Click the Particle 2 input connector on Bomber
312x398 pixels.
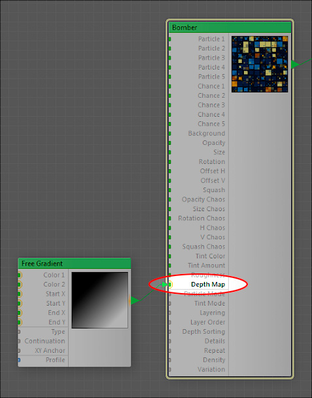169,49
